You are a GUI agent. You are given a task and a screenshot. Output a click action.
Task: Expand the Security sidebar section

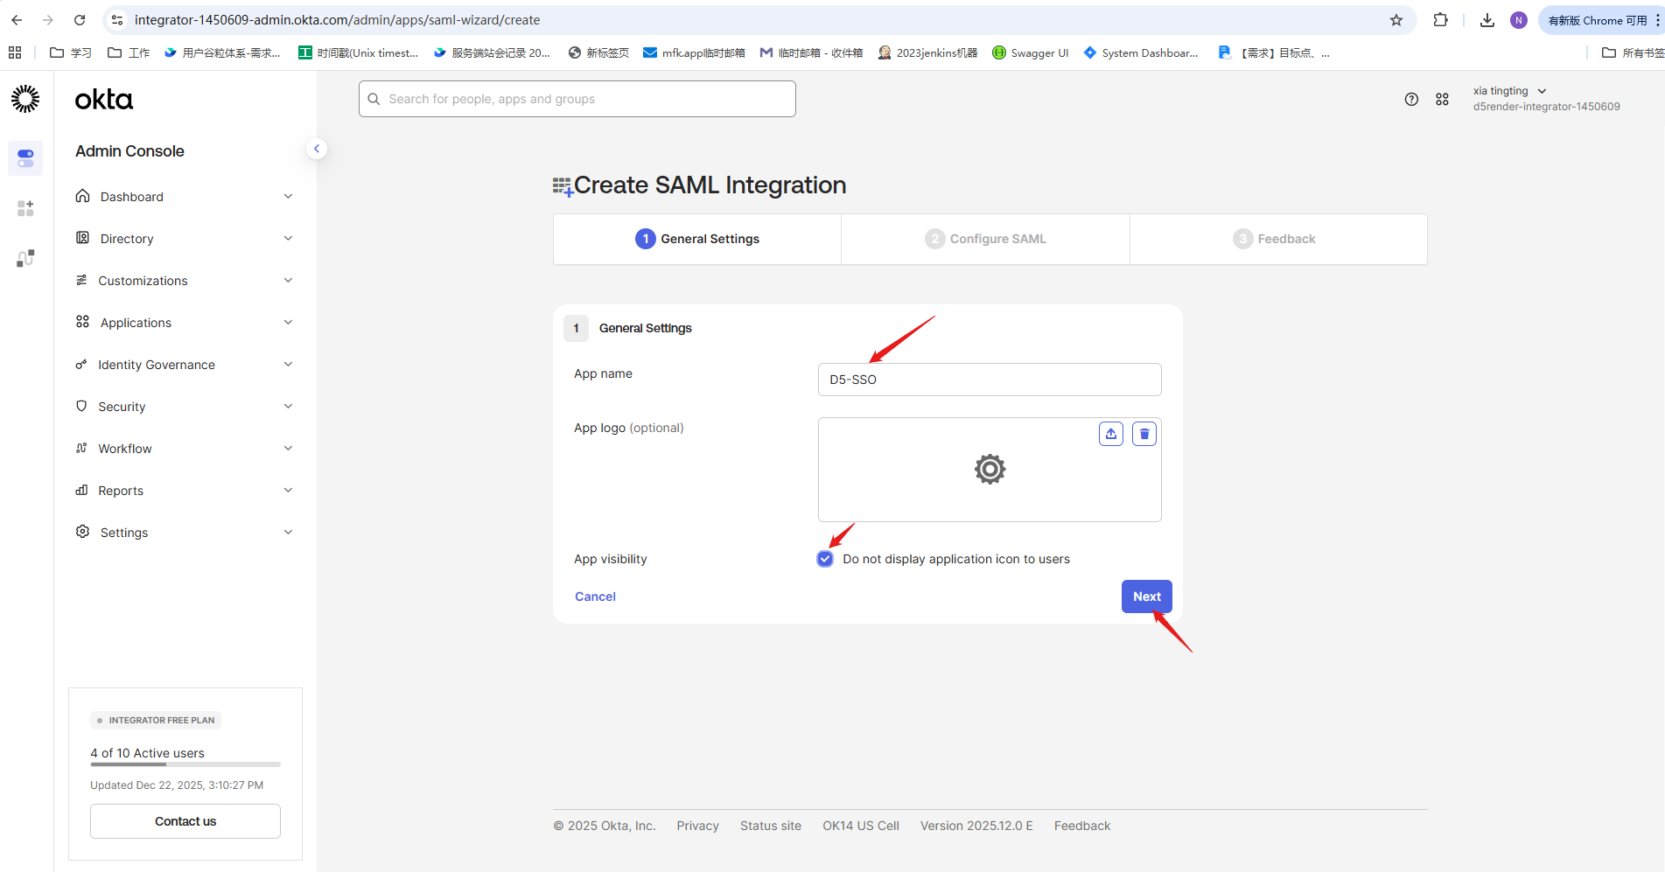[184, 407]
